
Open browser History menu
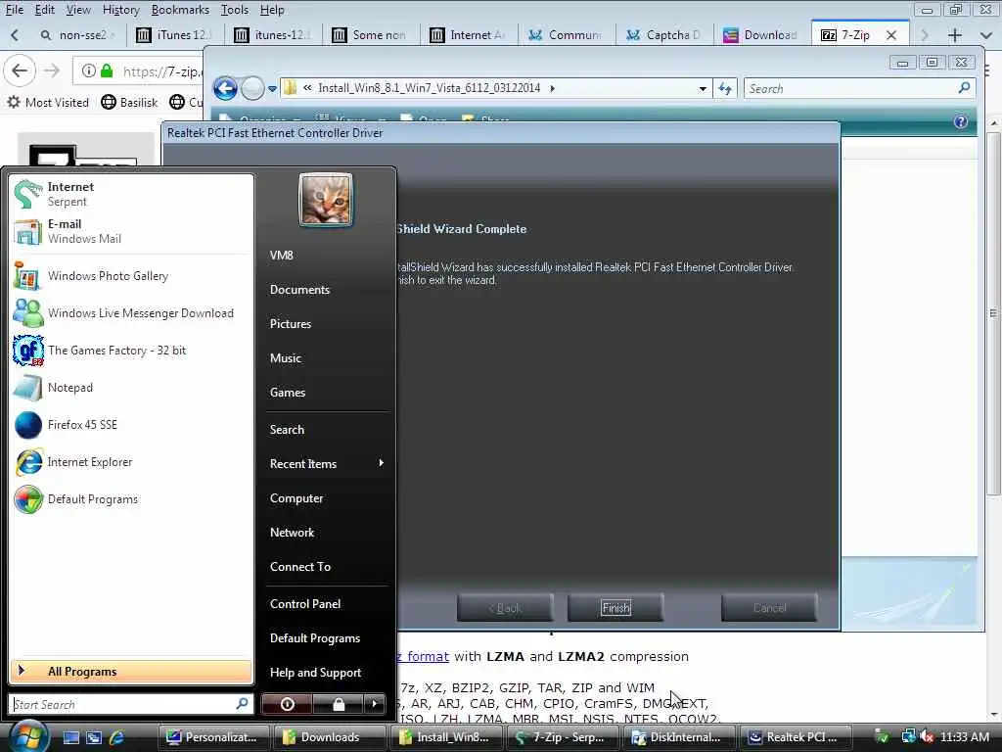coord(120,10)
